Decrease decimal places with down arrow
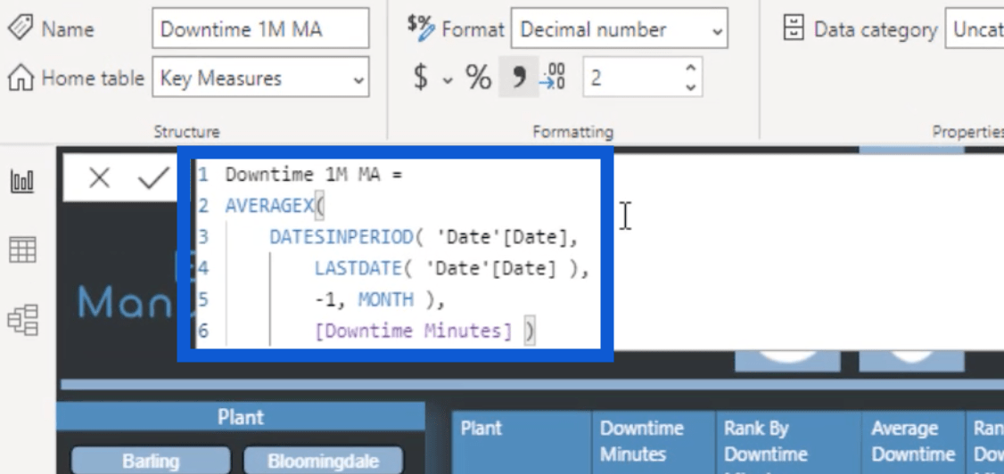The height and width of the screenshot is (474, 1004). [x=690, y=87]
